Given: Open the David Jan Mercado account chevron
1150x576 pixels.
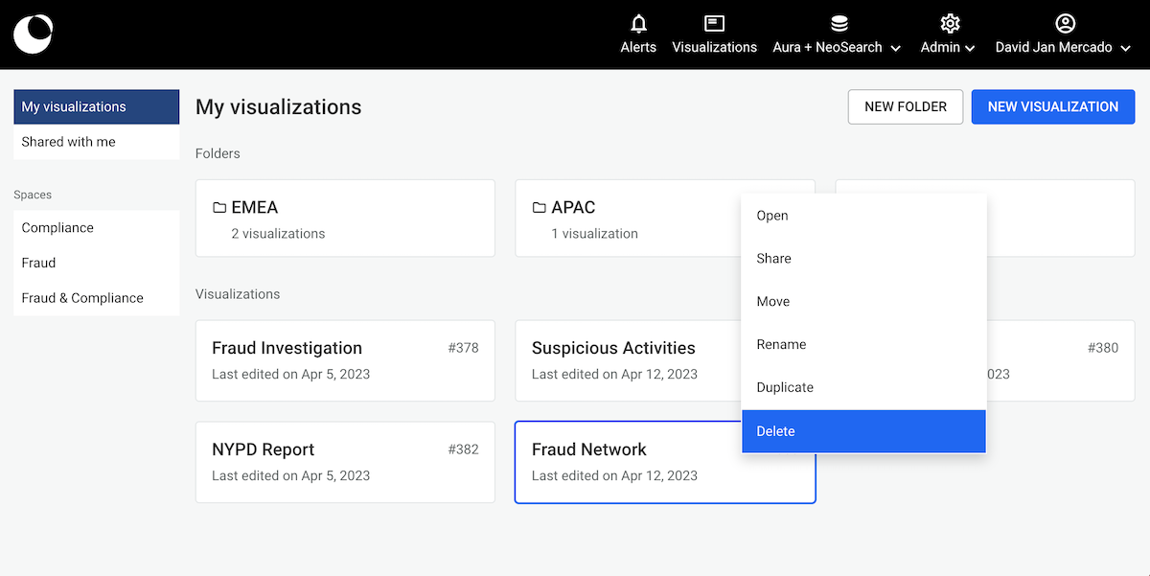Looking at the screenshot, I should 1125,48.
